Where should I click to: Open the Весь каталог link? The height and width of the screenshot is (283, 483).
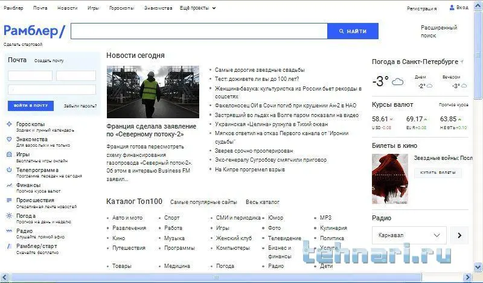pyautogui.click(x=263, y=202)
